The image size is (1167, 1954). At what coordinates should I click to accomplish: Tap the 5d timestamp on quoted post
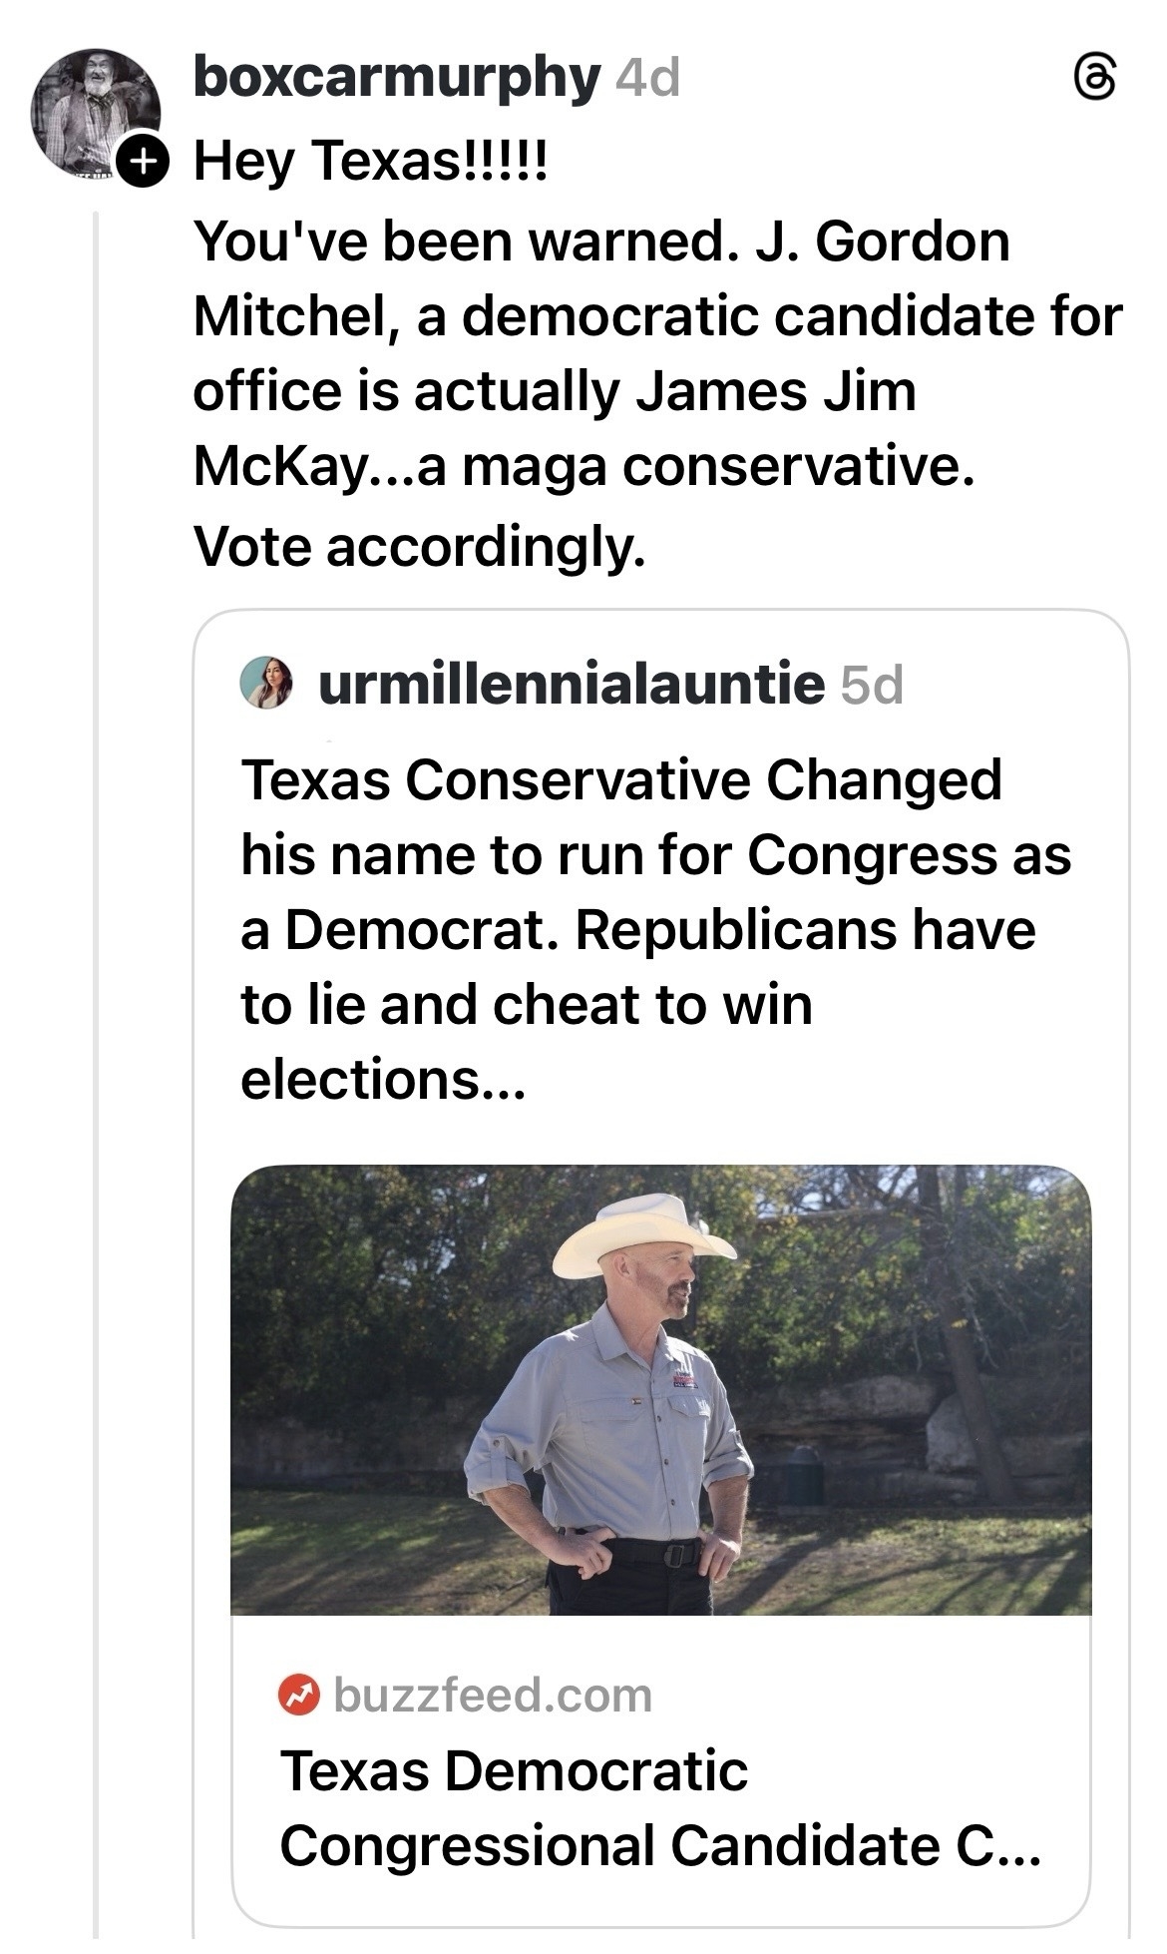[872, 686]
